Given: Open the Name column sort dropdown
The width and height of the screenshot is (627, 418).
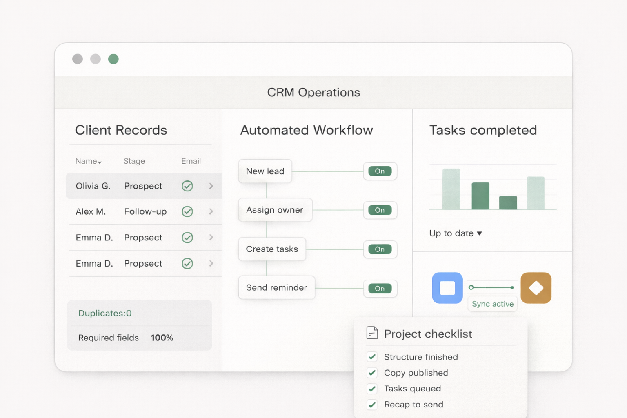Looking at the screenshot, I should (88, 161).
